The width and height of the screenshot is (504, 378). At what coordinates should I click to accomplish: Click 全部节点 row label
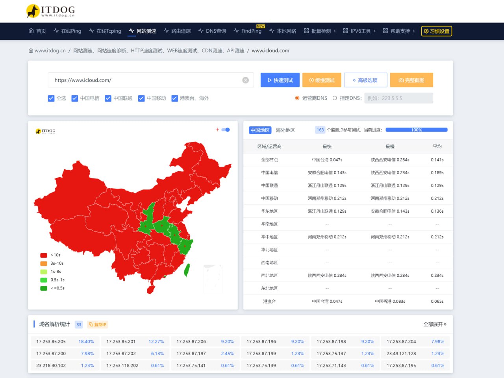(269, 159)
